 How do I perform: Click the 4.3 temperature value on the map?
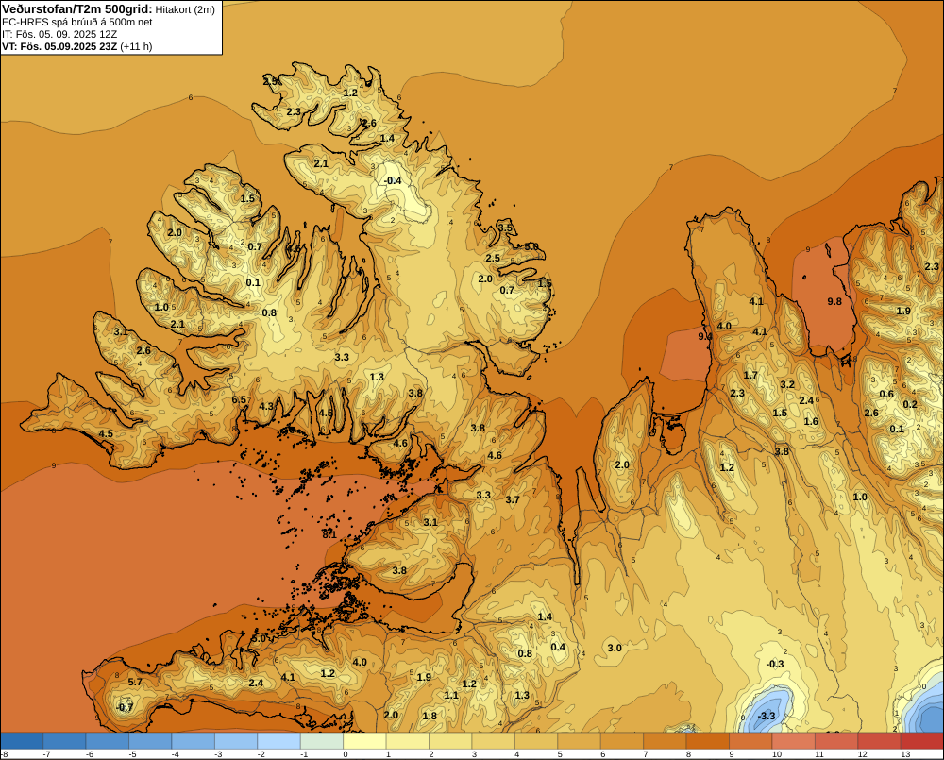pyautogui.click(x=266, y=406)
